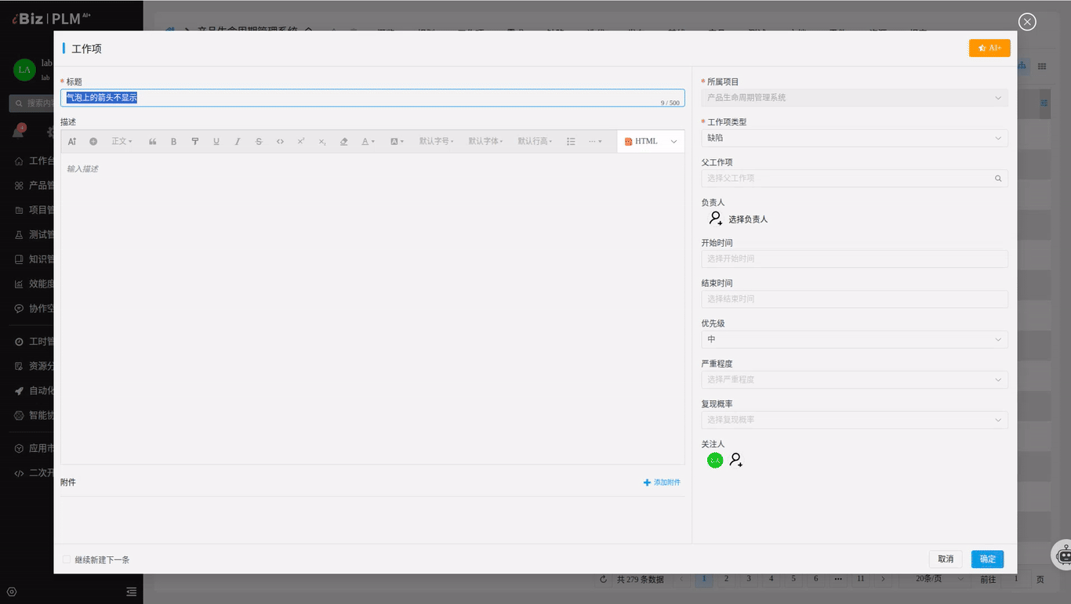This screenshot has height=604, width=1071.
Task: Open the 默认字号 font size dropdown
Action: tap(437, 142)
